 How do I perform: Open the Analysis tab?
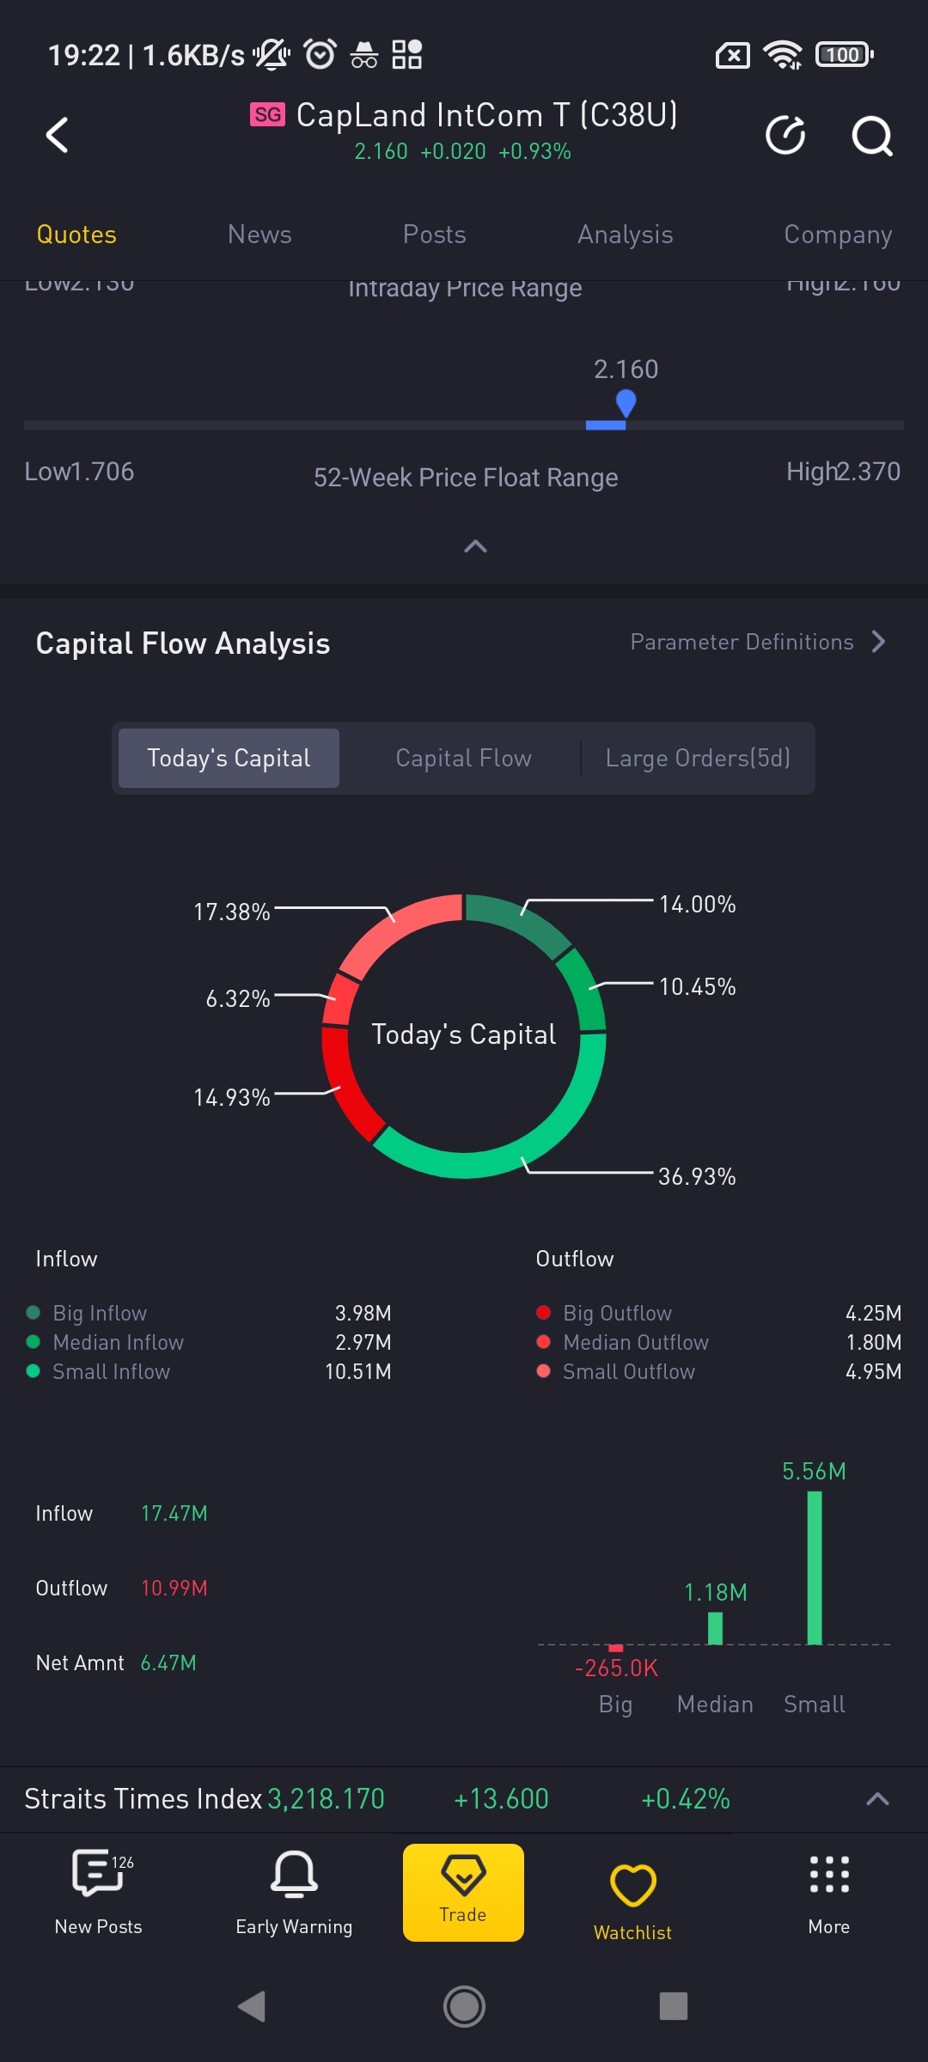pos(625,235)
